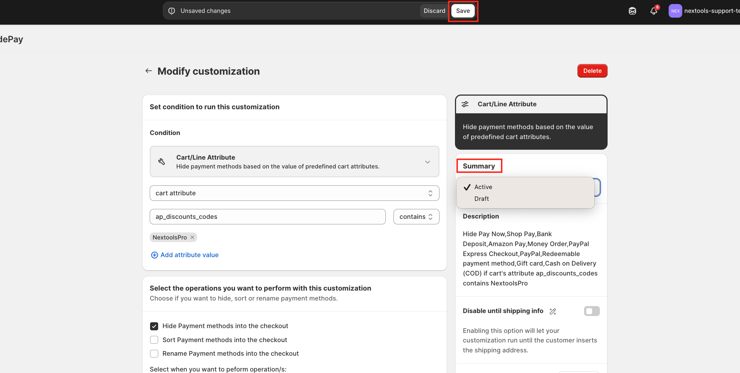Image resolution: width=740 pixels, height=373 pixels.
Task: Remove the NextoolsPro attribute tag
Action: (192, 237)
